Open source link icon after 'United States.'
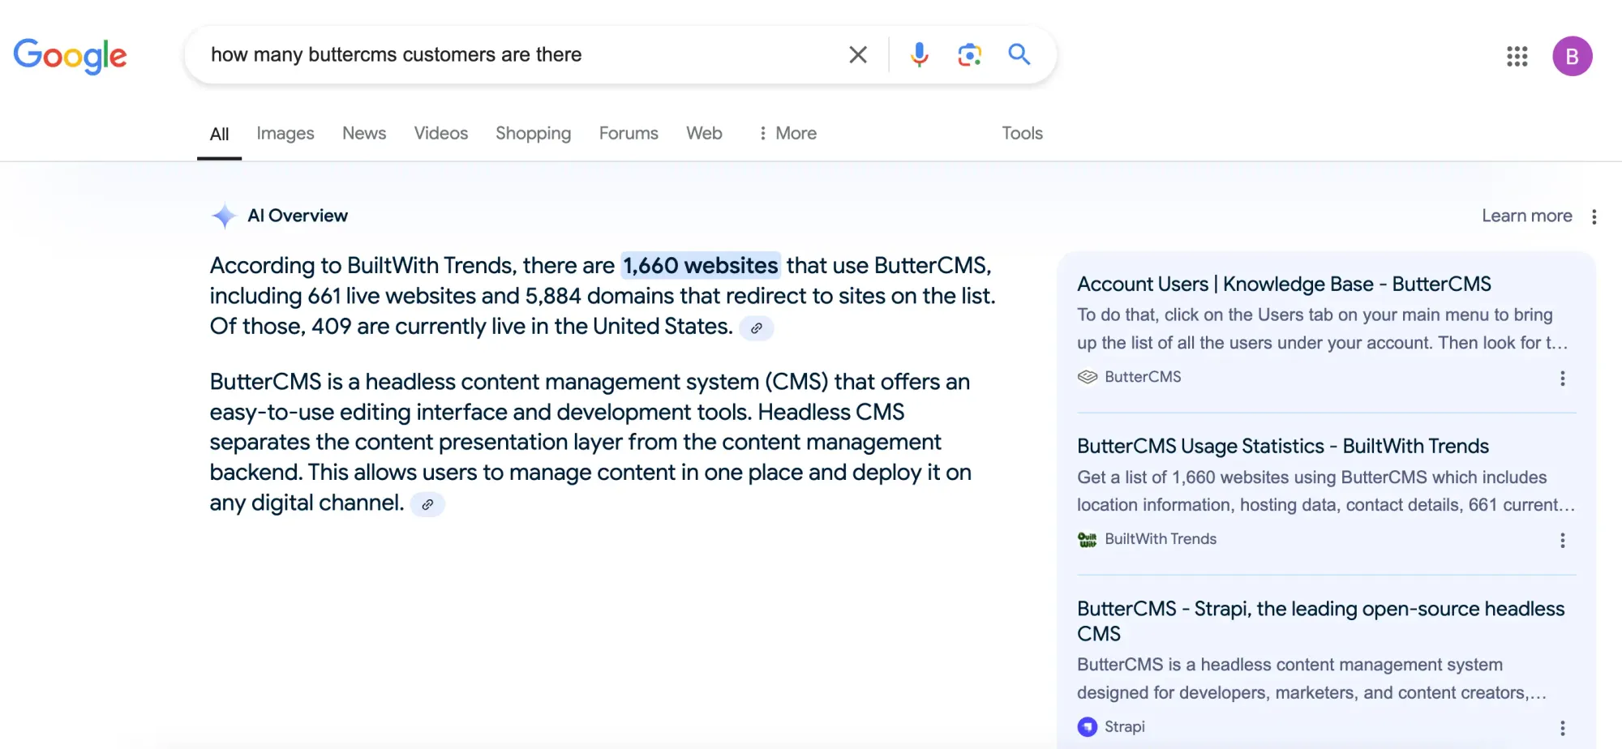The height and width of the screenshot is (749, 1622). [x=756, y=328]
